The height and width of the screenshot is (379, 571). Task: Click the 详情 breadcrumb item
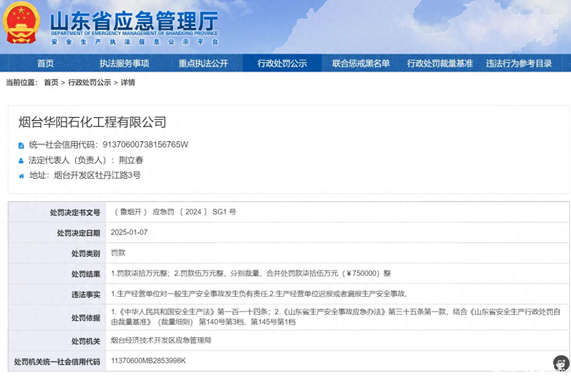tap(128, 82)
